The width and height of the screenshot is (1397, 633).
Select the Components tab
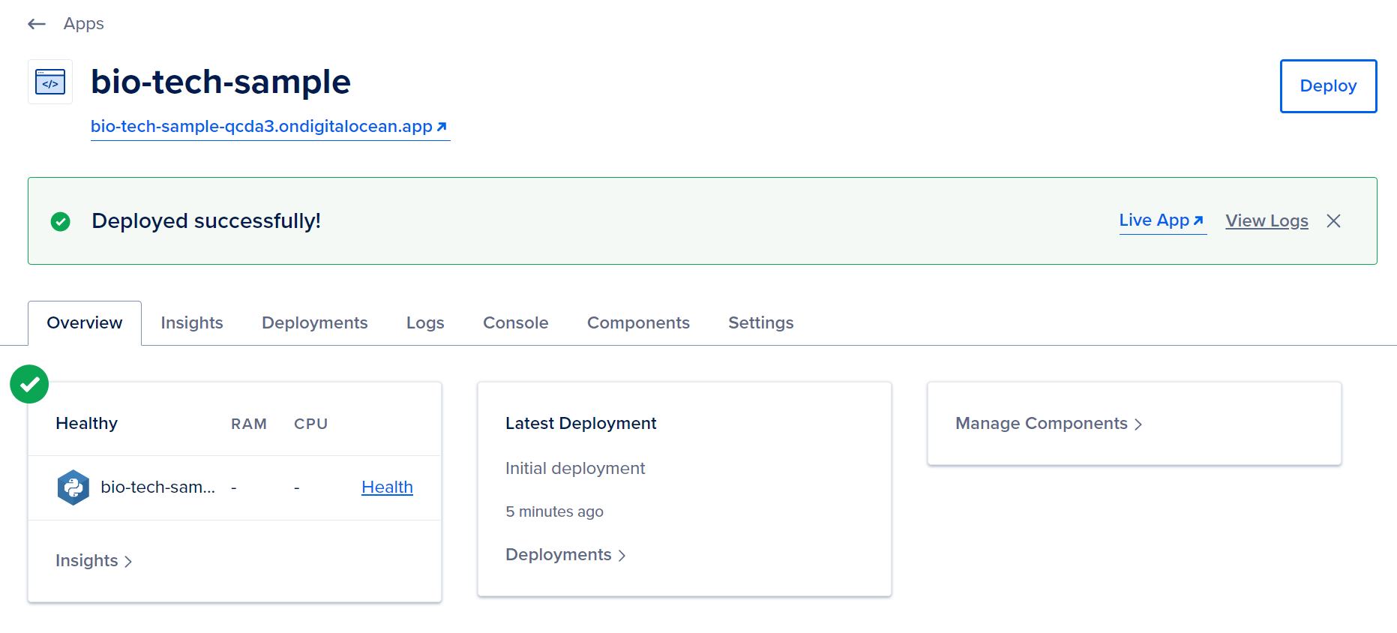638,322
